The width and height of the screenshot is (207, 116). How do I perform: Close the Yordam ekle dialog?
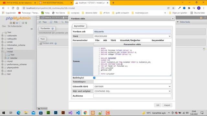[x=173, y=19]
